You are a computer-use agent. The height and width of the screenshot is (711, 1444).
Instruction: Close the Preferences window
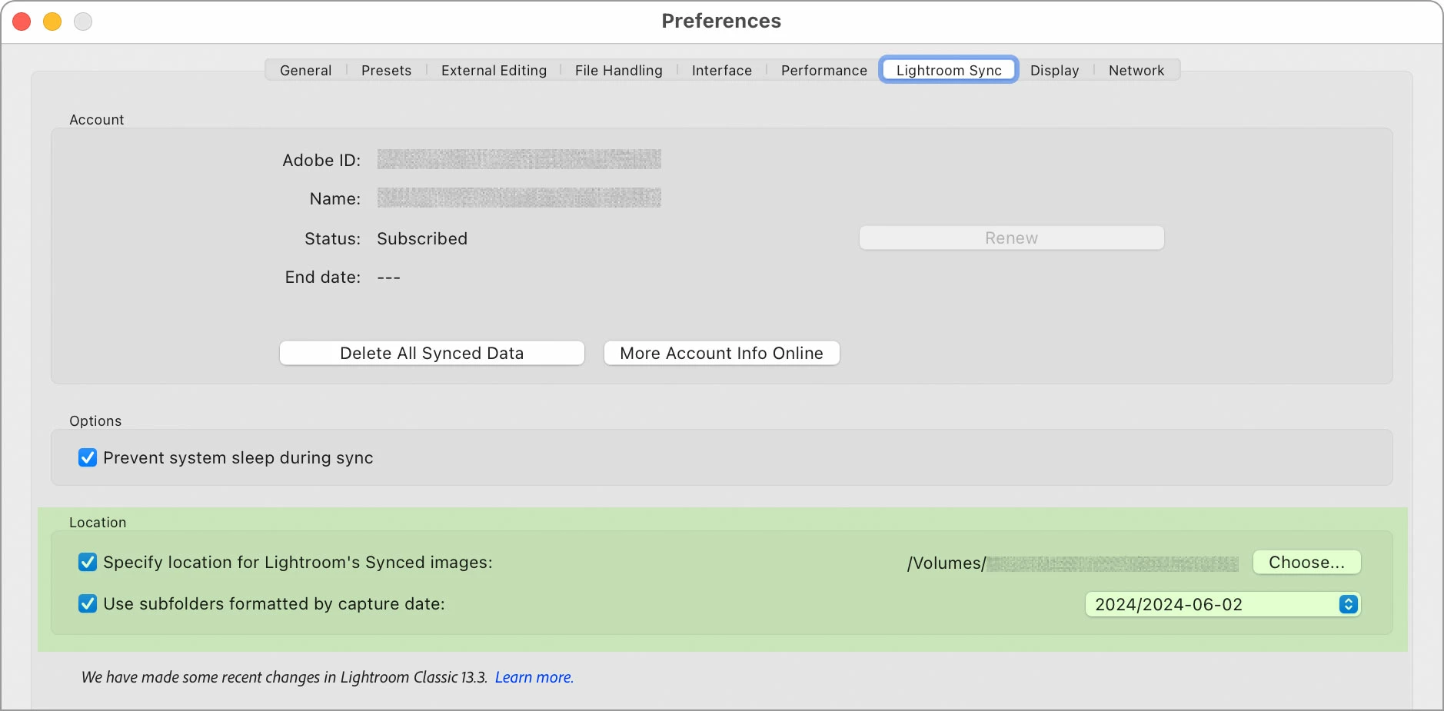click(22, 22)
